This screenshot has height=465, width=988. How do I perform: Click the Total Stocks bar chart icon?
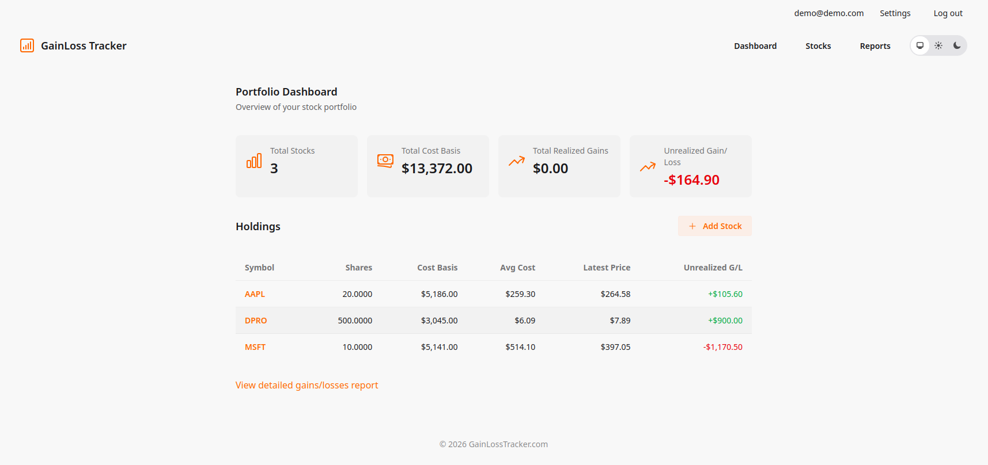(254, 161)
